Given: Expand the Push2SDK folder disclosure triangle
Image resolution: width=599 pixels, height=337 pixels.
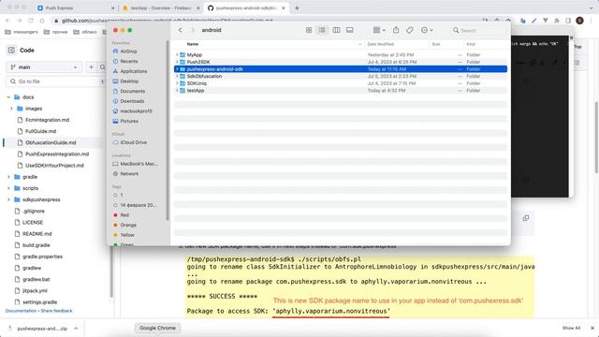Looking at the screenshot, I should click(177, 62).
